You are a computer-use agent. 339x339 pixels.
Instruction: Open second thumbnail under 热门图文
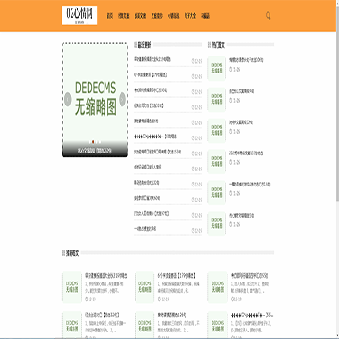(x=217, y=99)
